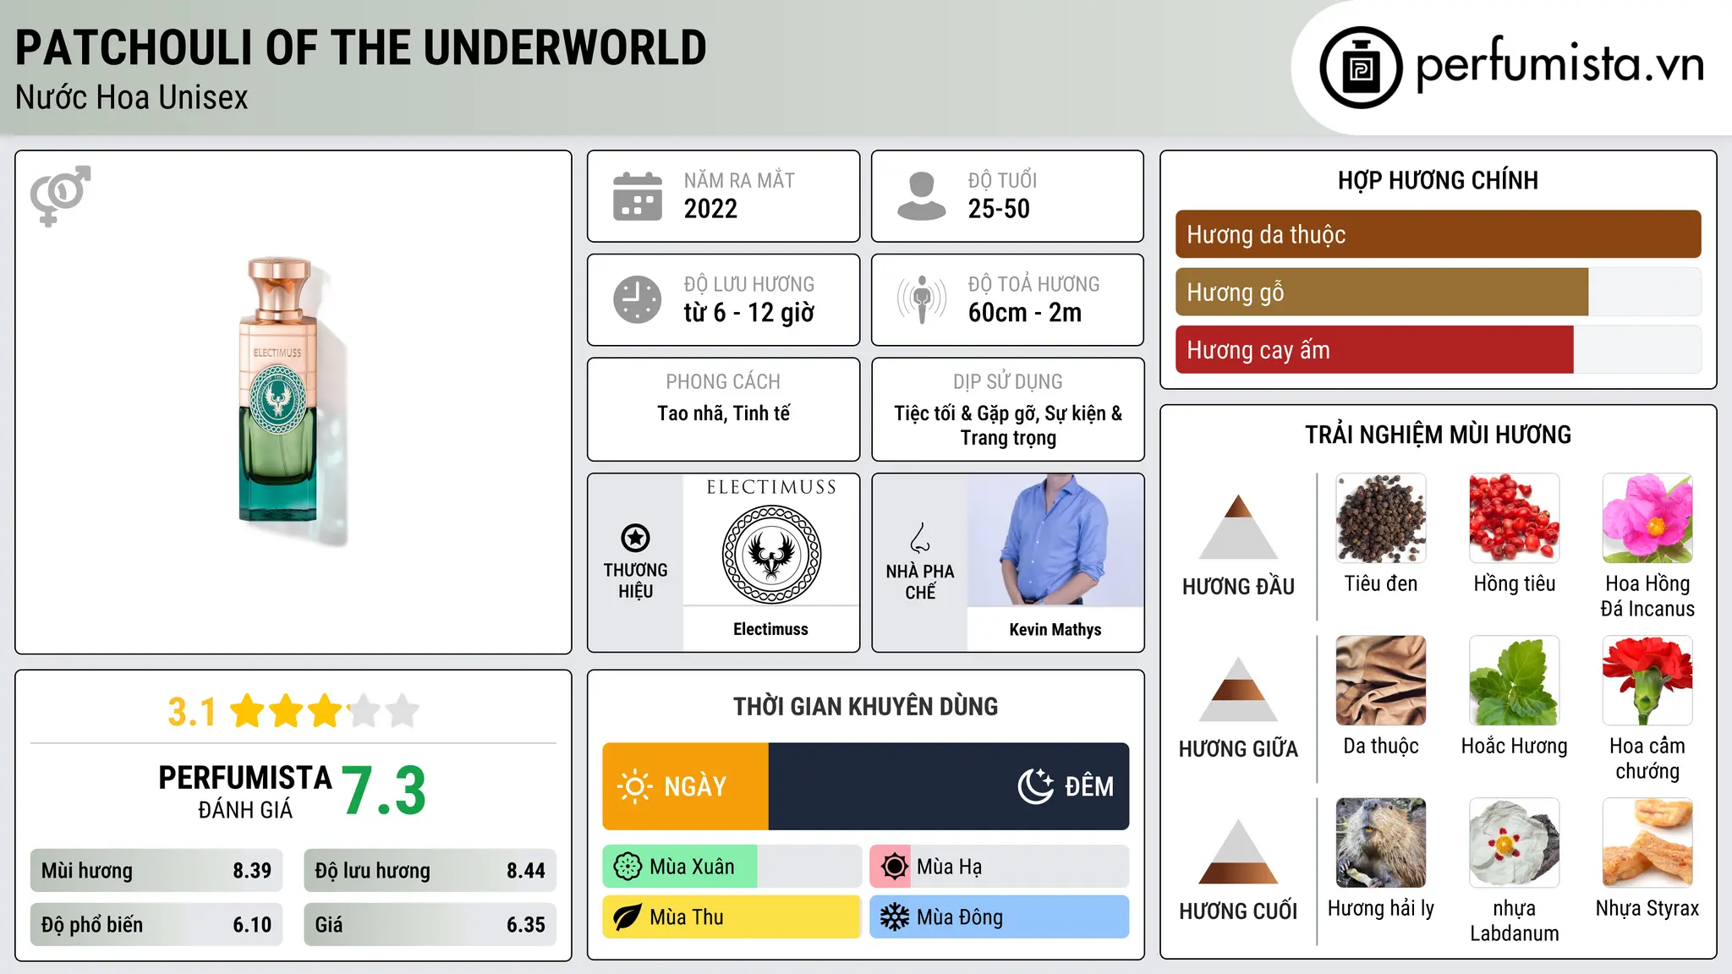
Task: Click the Hương da thuộc accord bar
Action: click(x=1438, y=234)
